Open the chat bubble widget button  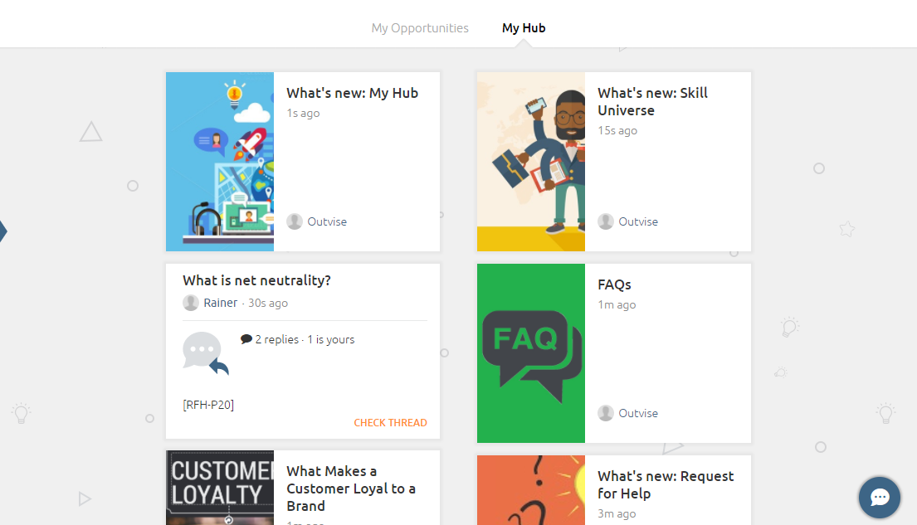880,498
